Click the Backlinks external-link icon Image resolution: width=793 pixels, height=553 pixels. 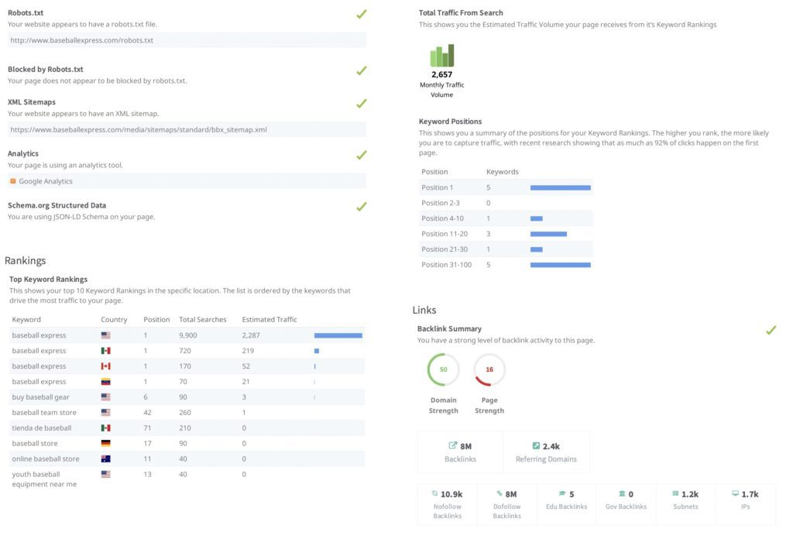pos(453,446)
